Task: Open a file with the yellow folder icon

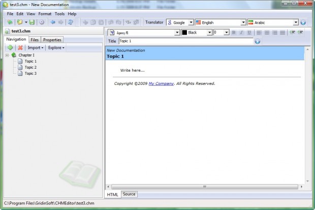Action: pos(20,22)
